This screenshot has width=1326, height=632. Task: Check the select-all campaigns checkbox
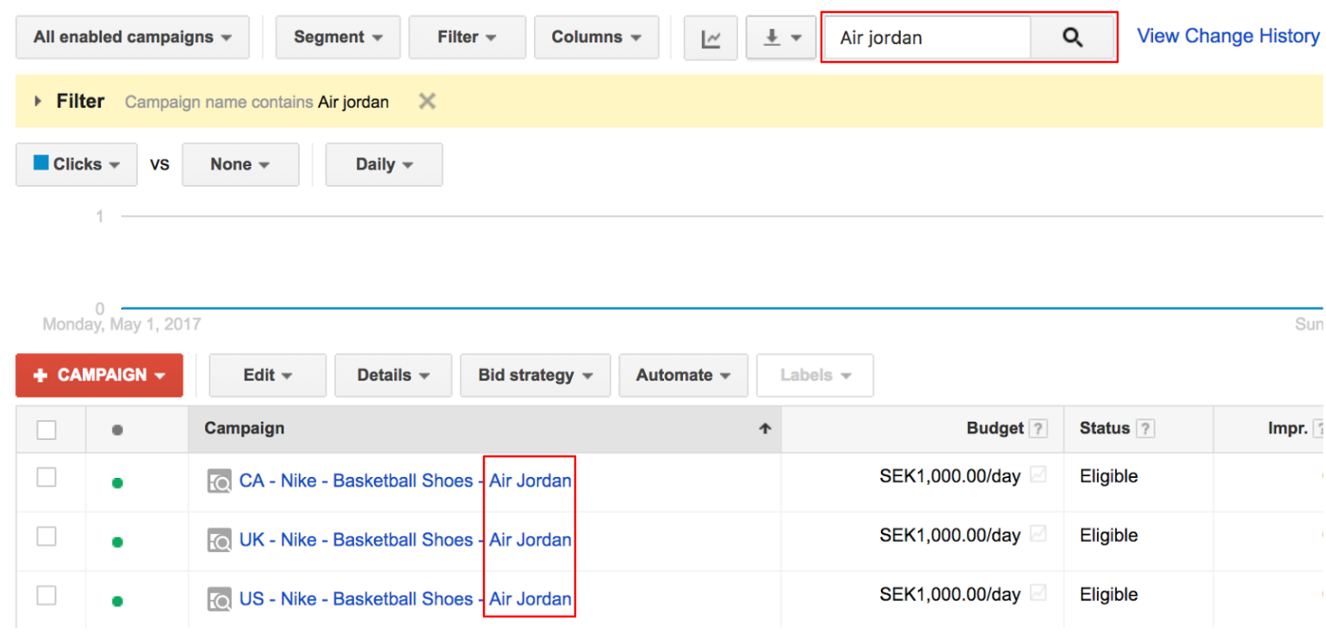pyautogui.click(x=46, y=430)
